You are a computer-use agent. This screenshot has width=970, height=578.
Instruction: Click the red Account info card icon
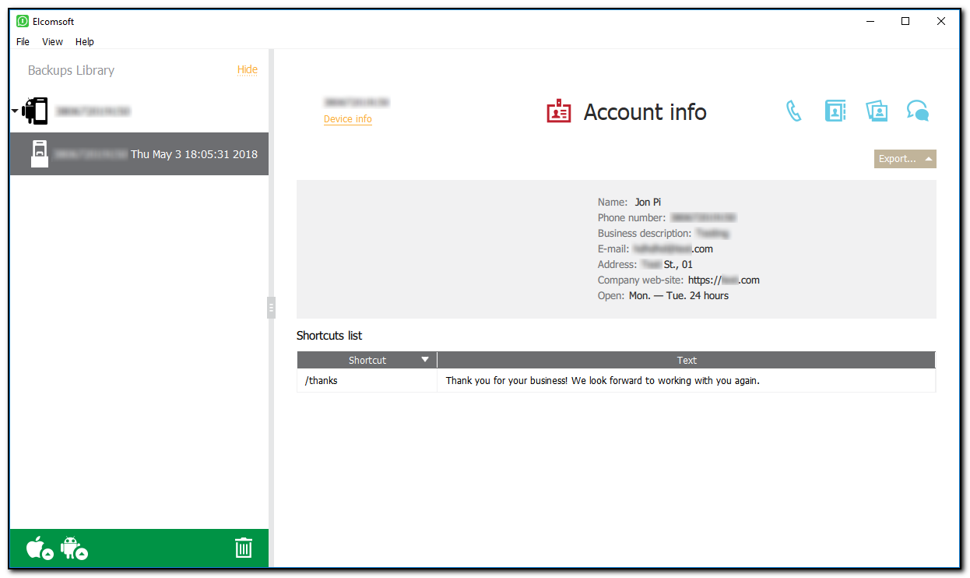click(x=558, y=112)
